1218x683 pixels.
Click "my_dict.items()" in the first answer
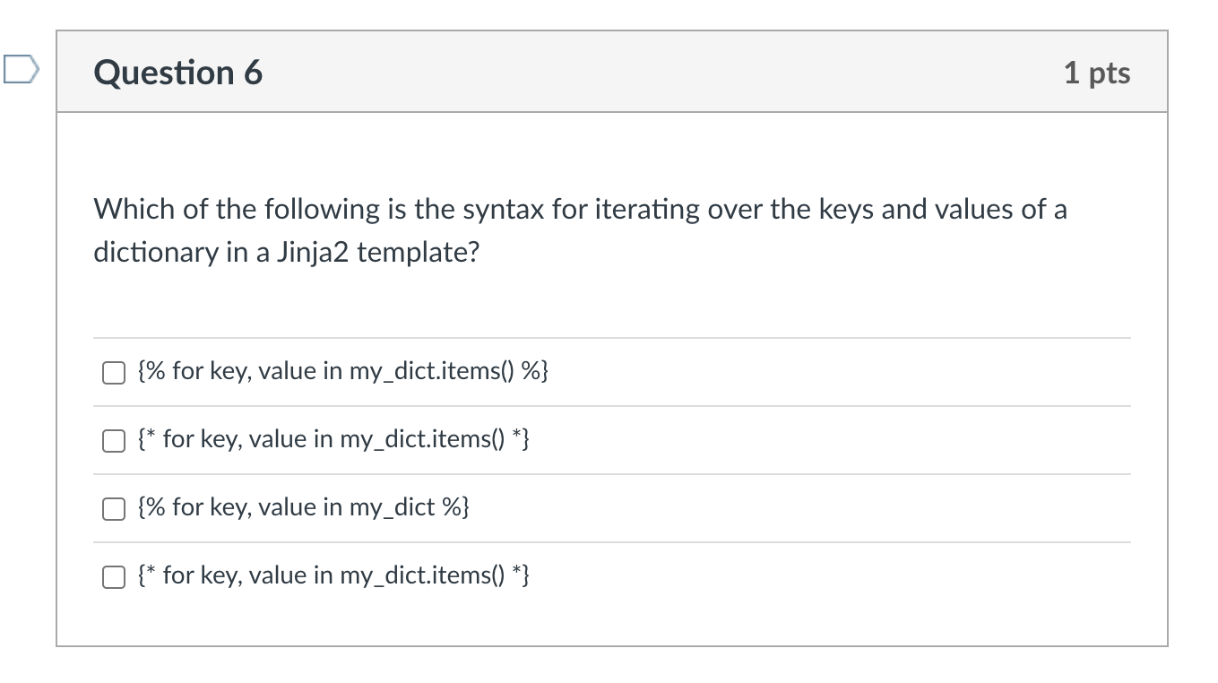[433, 371]
